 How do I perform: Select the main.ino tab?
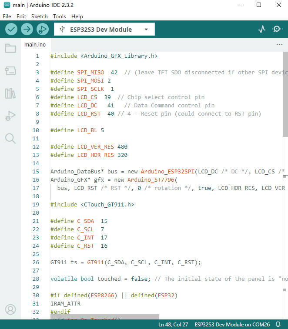[x=35, y=44]
